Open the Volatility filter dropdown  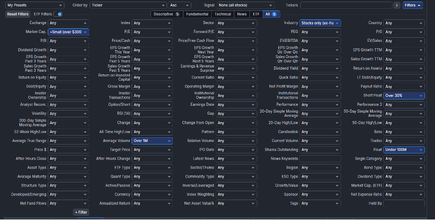(68, 114)
